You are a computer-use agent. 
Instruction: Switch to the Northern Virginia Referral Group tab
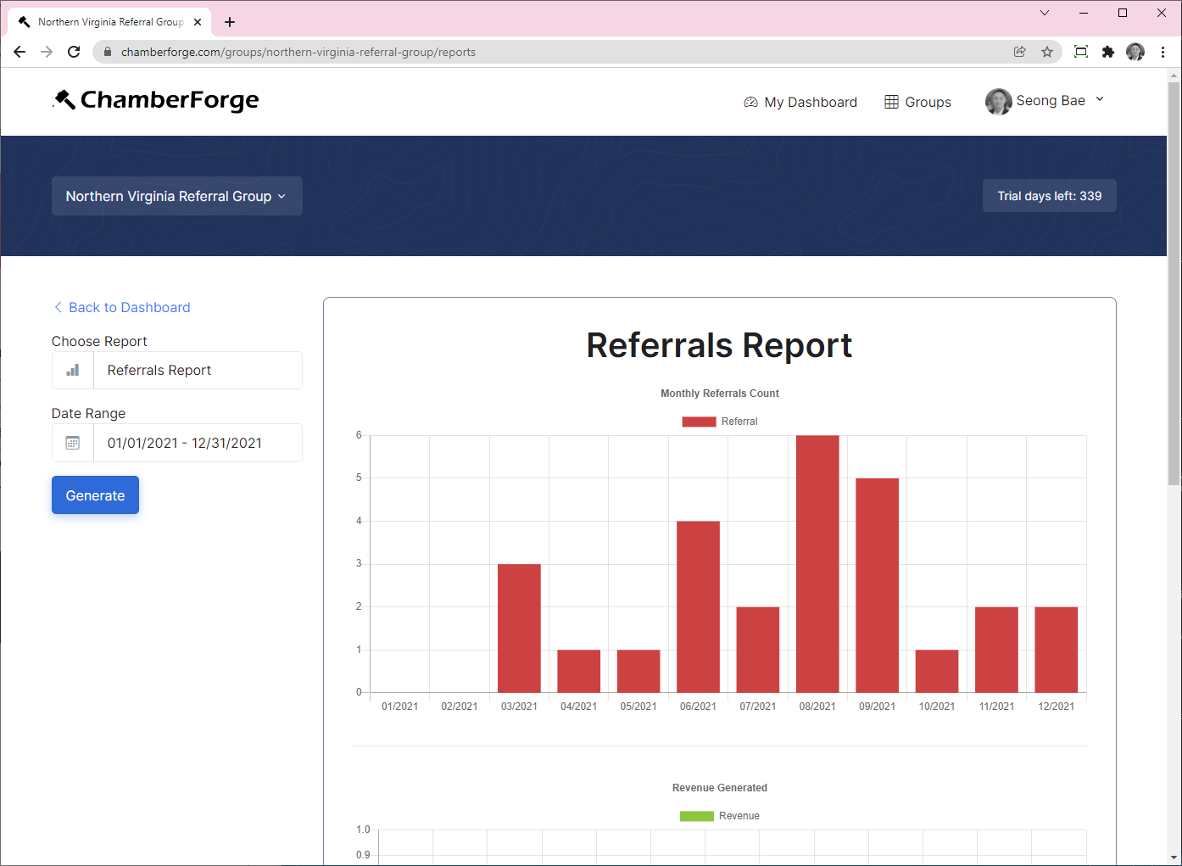(x=110, y=21)
